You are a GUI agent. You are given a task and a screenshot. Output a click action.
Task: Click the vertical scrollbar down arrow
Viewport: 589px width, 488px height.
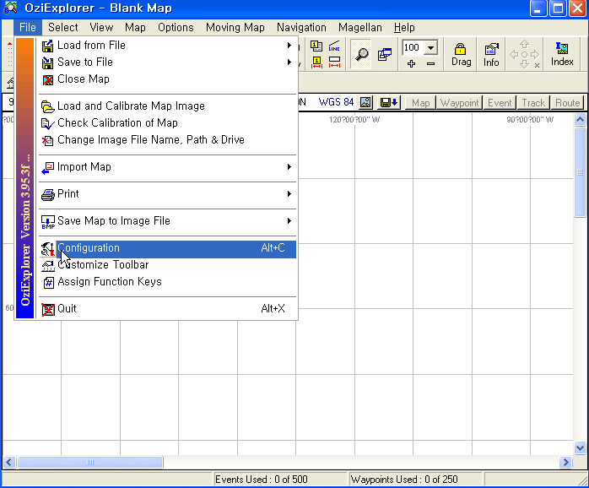coord(580,447)
